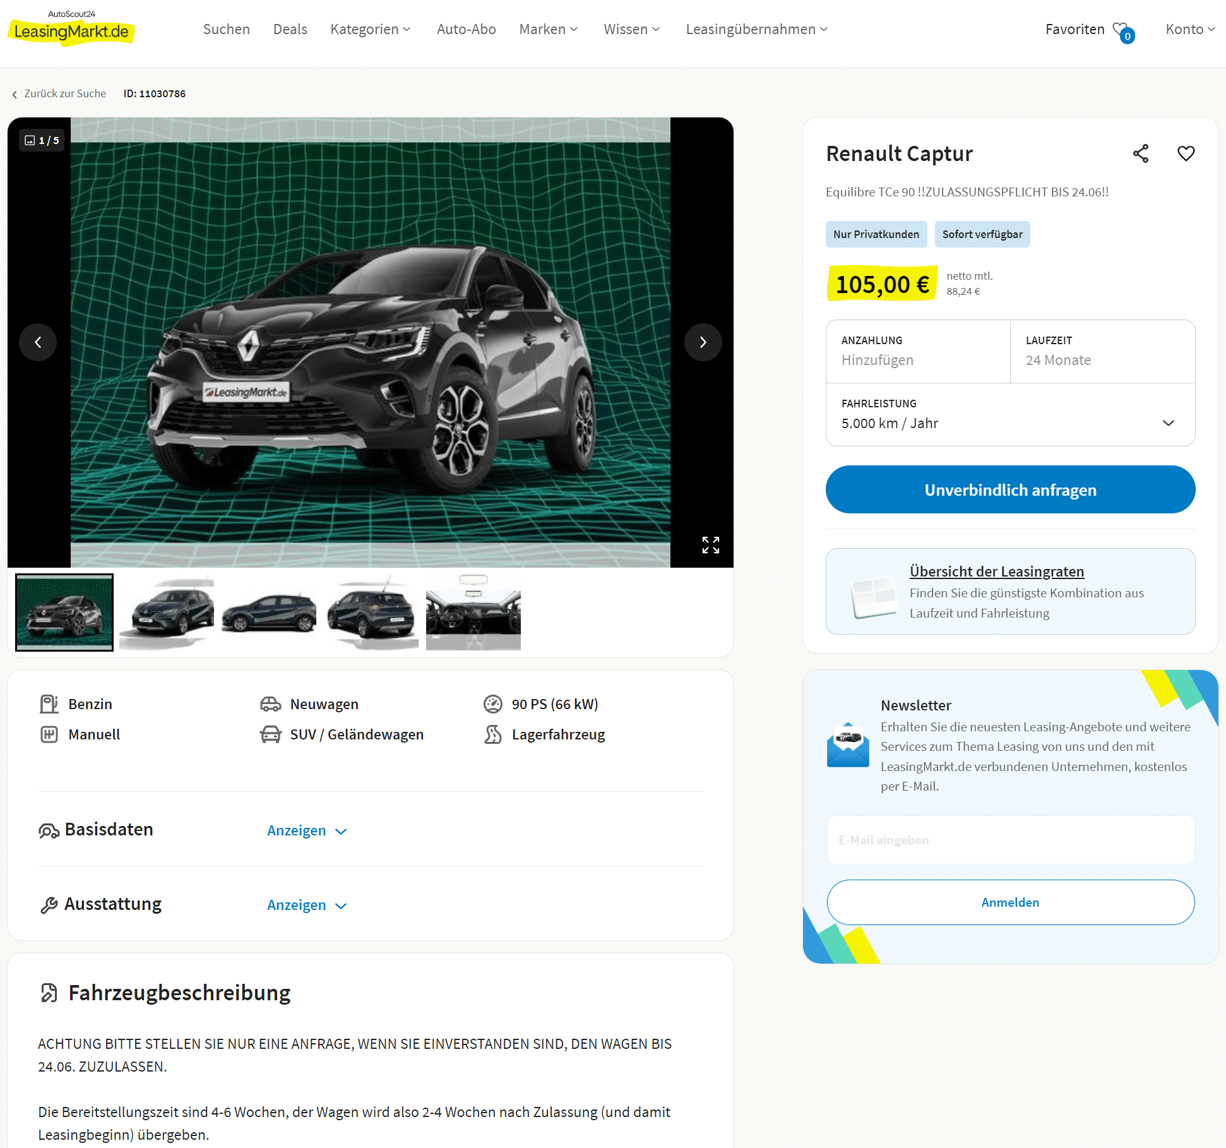The height and width of the screenshot is (1148, 1226).
Task: Click the Benzin fuel pump icon
Action: click(x=49, y=704)
